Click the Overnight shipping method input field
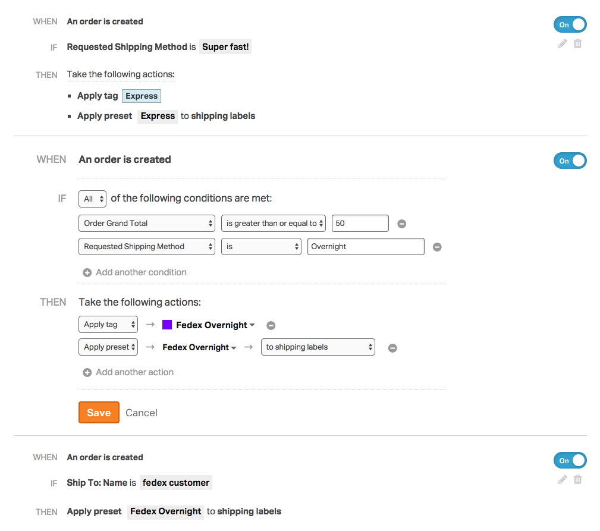Screen dimensions: 600x531 coord(365,246)
